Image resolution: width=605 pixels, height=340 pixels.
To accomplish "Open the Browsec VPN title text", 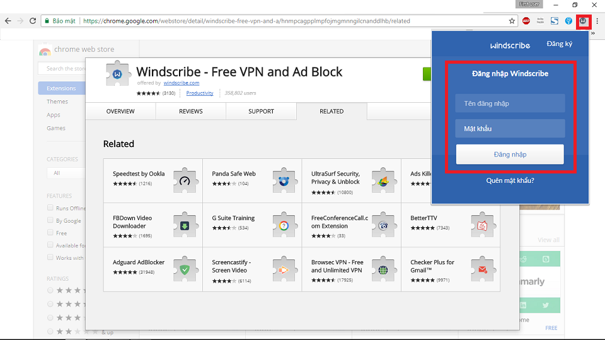I will click(x=337, y=266).
